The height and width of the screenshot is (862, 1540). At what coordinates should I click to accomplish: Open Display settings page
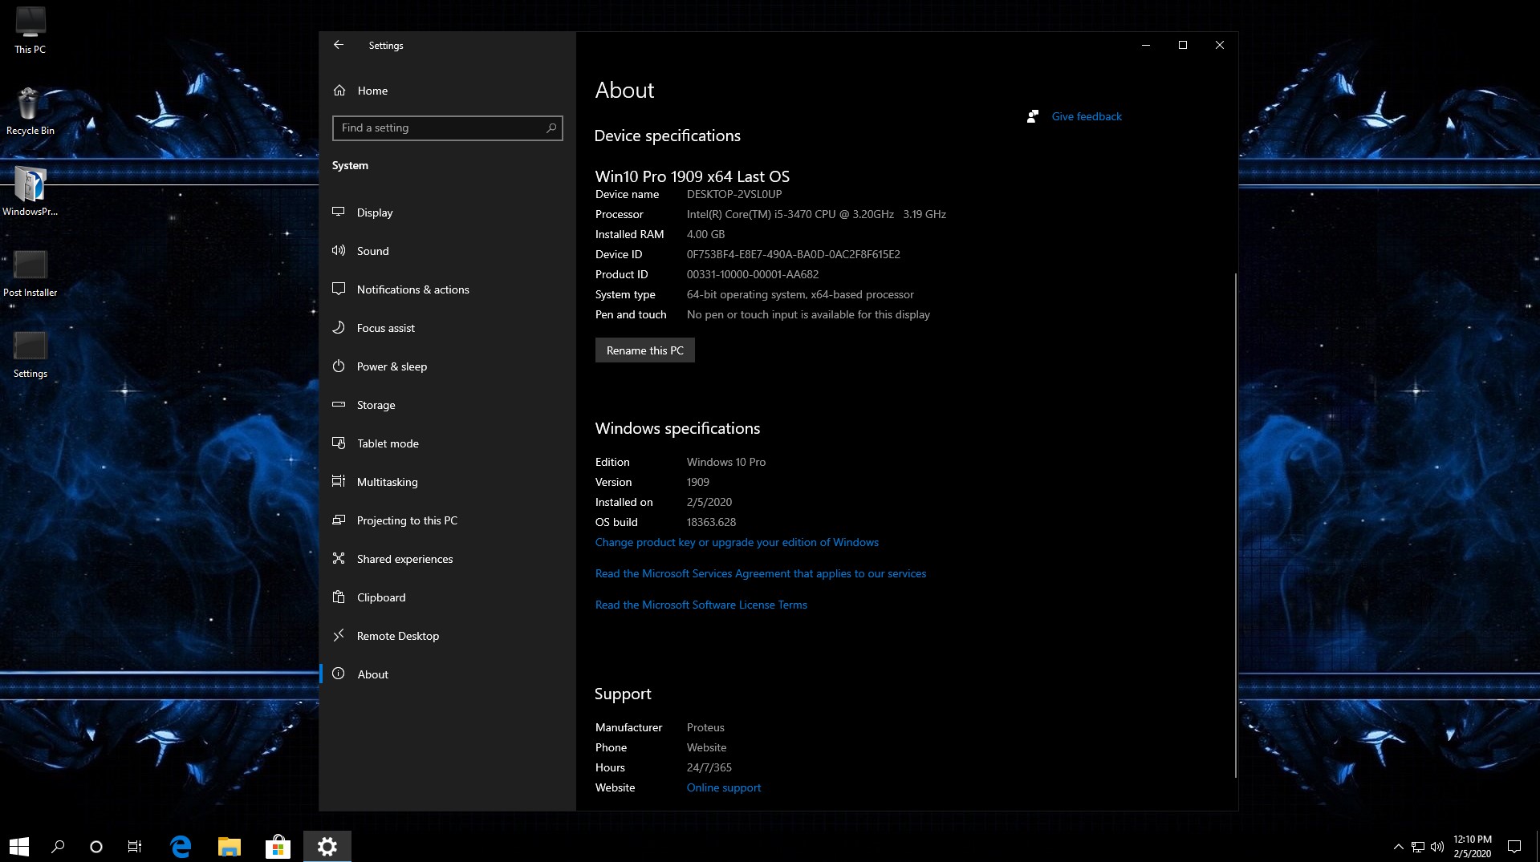coord(447,212)
